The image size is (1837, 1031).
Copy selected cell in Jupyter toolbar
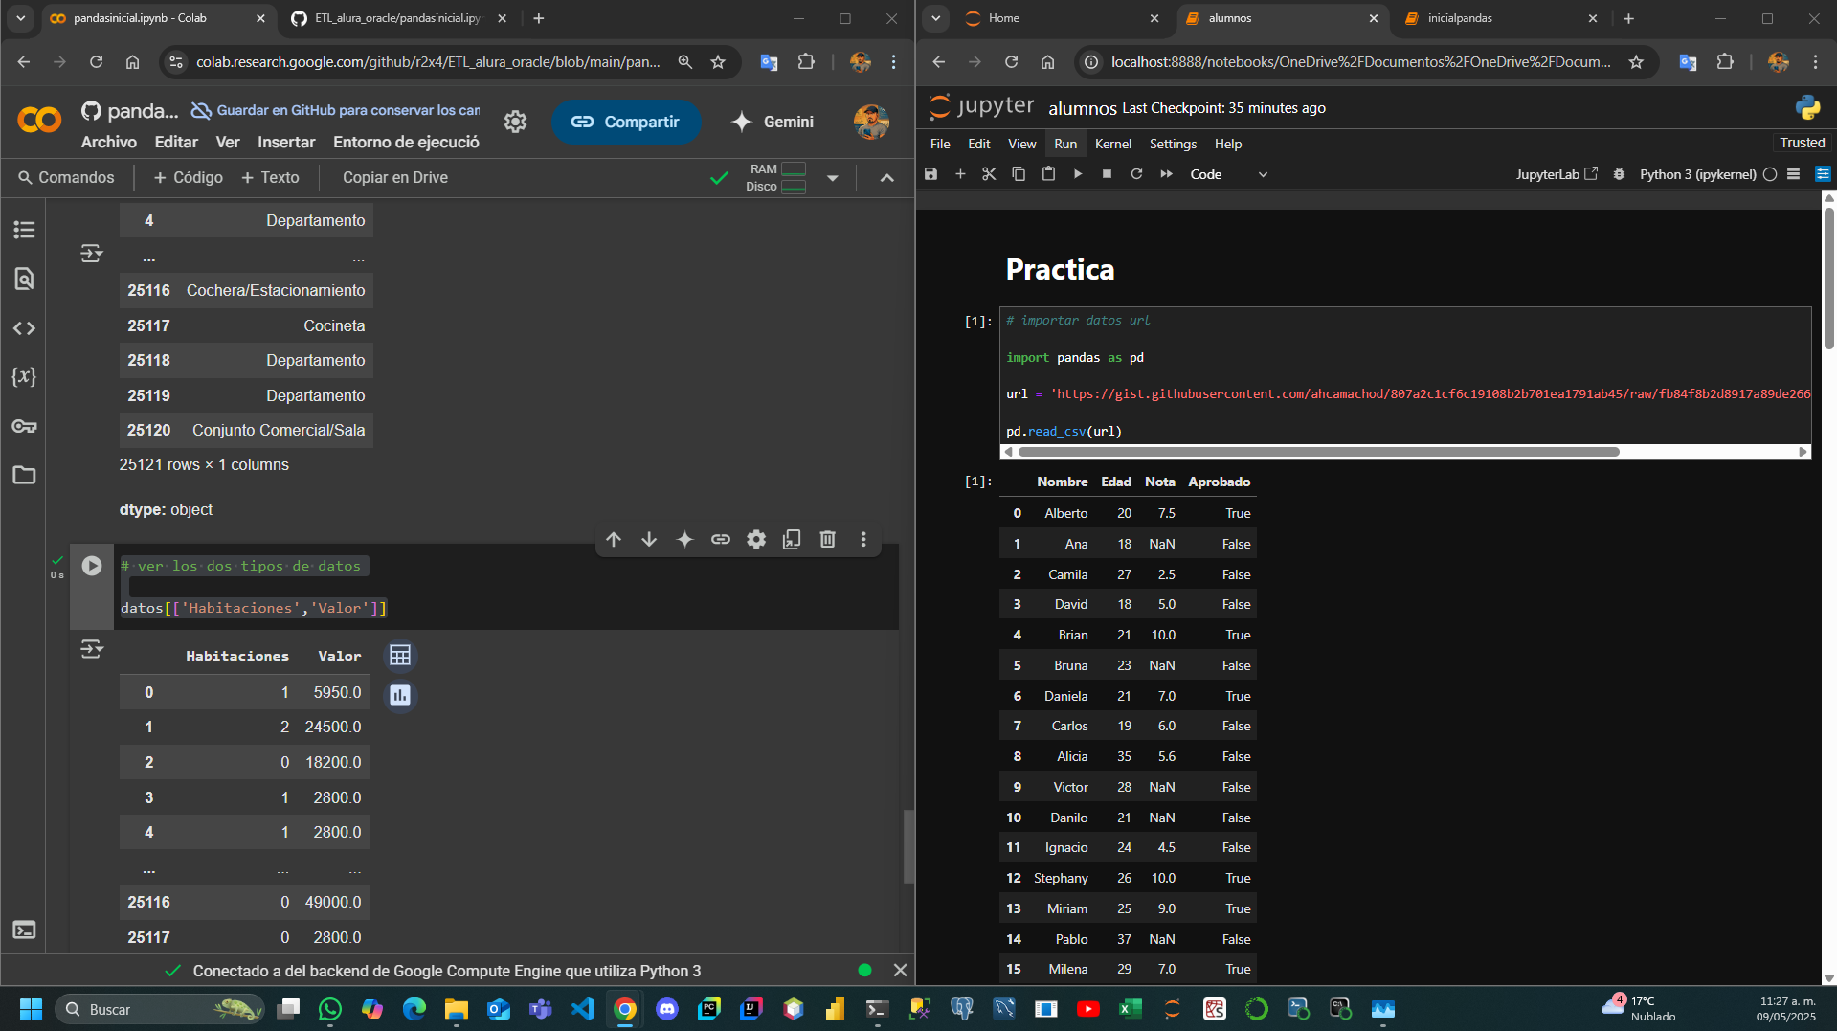[1019, 174]
